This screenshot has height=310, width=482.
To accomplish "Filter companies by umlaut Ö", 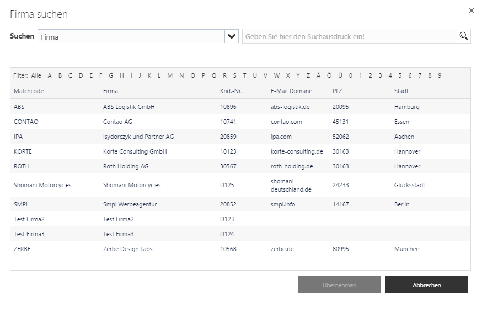I will tap(329, 75).
